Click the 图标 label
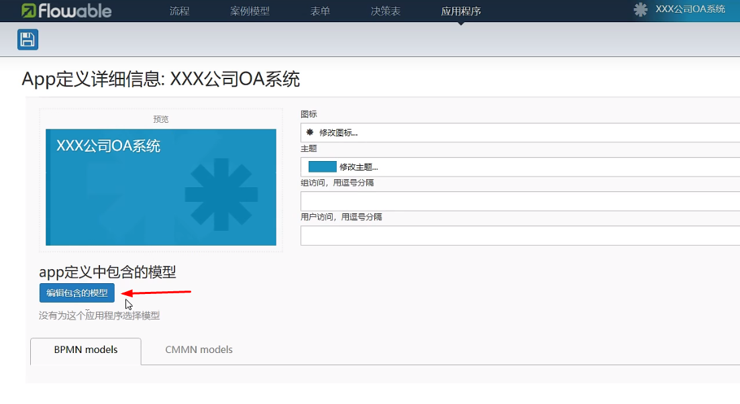The image size is (740, 404). [x=309, y=114]
